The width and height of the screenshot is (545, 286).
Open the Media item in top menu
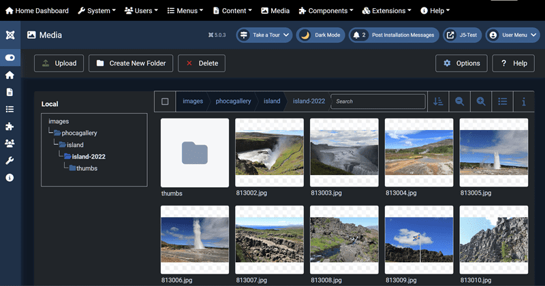pyautogui.click(x=275, y=11)
